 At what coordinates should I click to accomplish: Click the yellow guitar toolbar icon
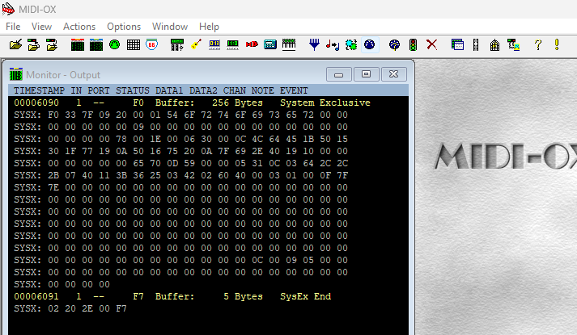pyautogui.click(x=196, y=45)
